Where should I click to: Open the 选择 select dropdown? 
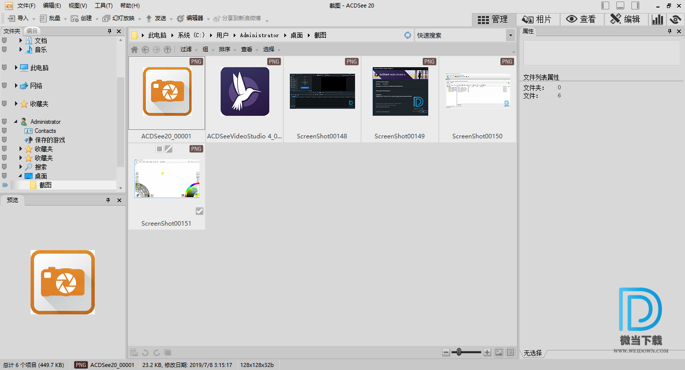271,49
